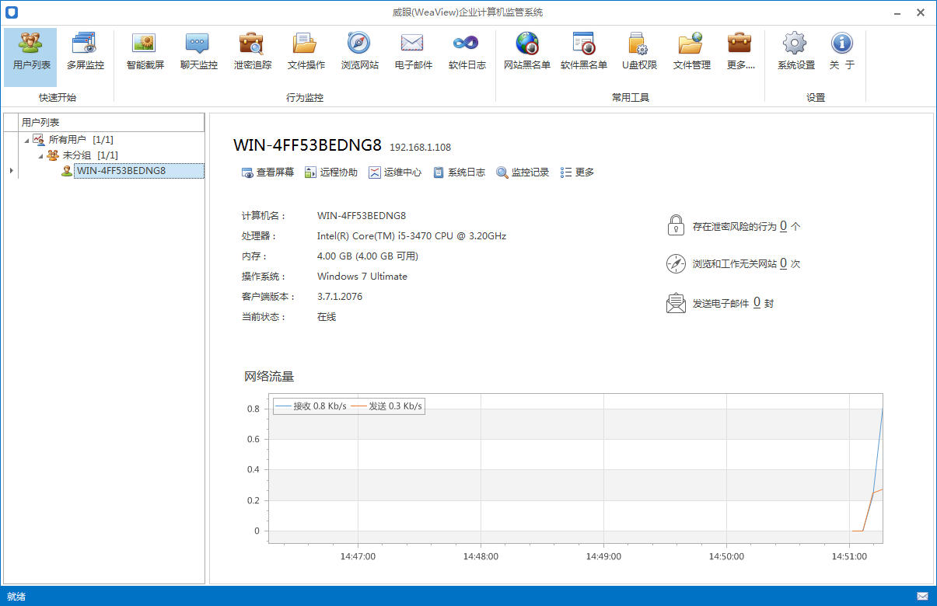Start 远程协助 remote assistance
The height and width of the screenshot is (606, 937).
tap(331, 172)
